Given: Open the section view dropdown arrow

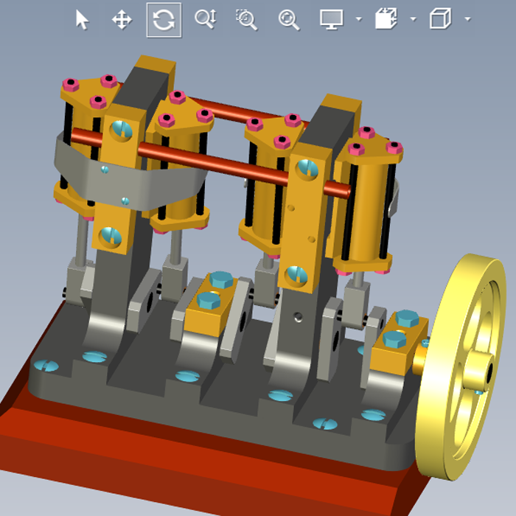Looking at the screenshot, I should pos(414,19).
